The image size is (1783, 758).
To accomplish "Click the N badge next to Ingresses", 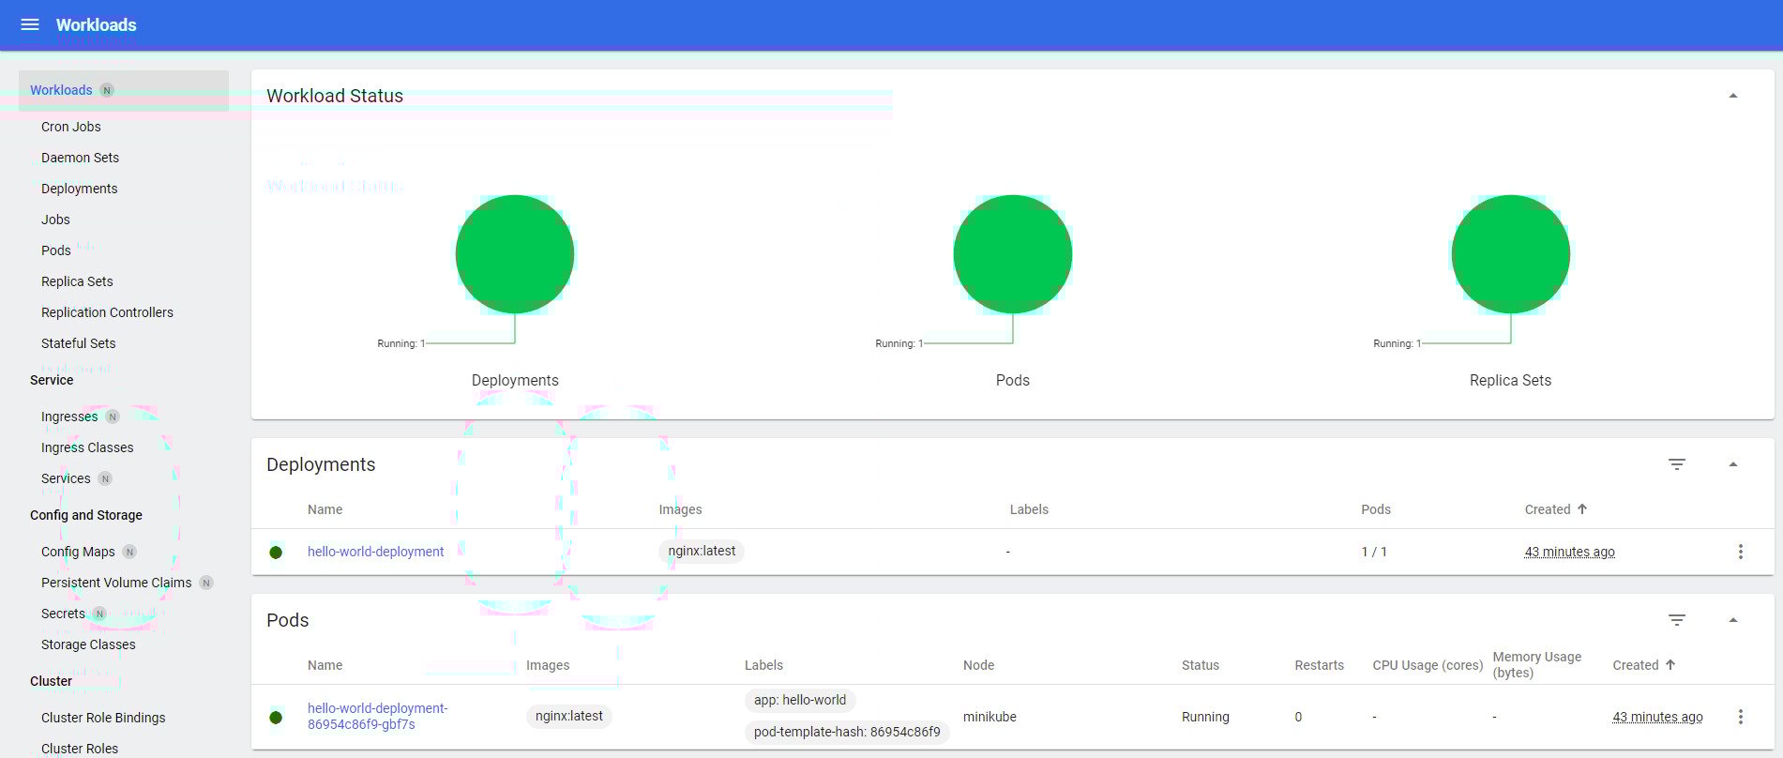I will click(x=113, y=417).
